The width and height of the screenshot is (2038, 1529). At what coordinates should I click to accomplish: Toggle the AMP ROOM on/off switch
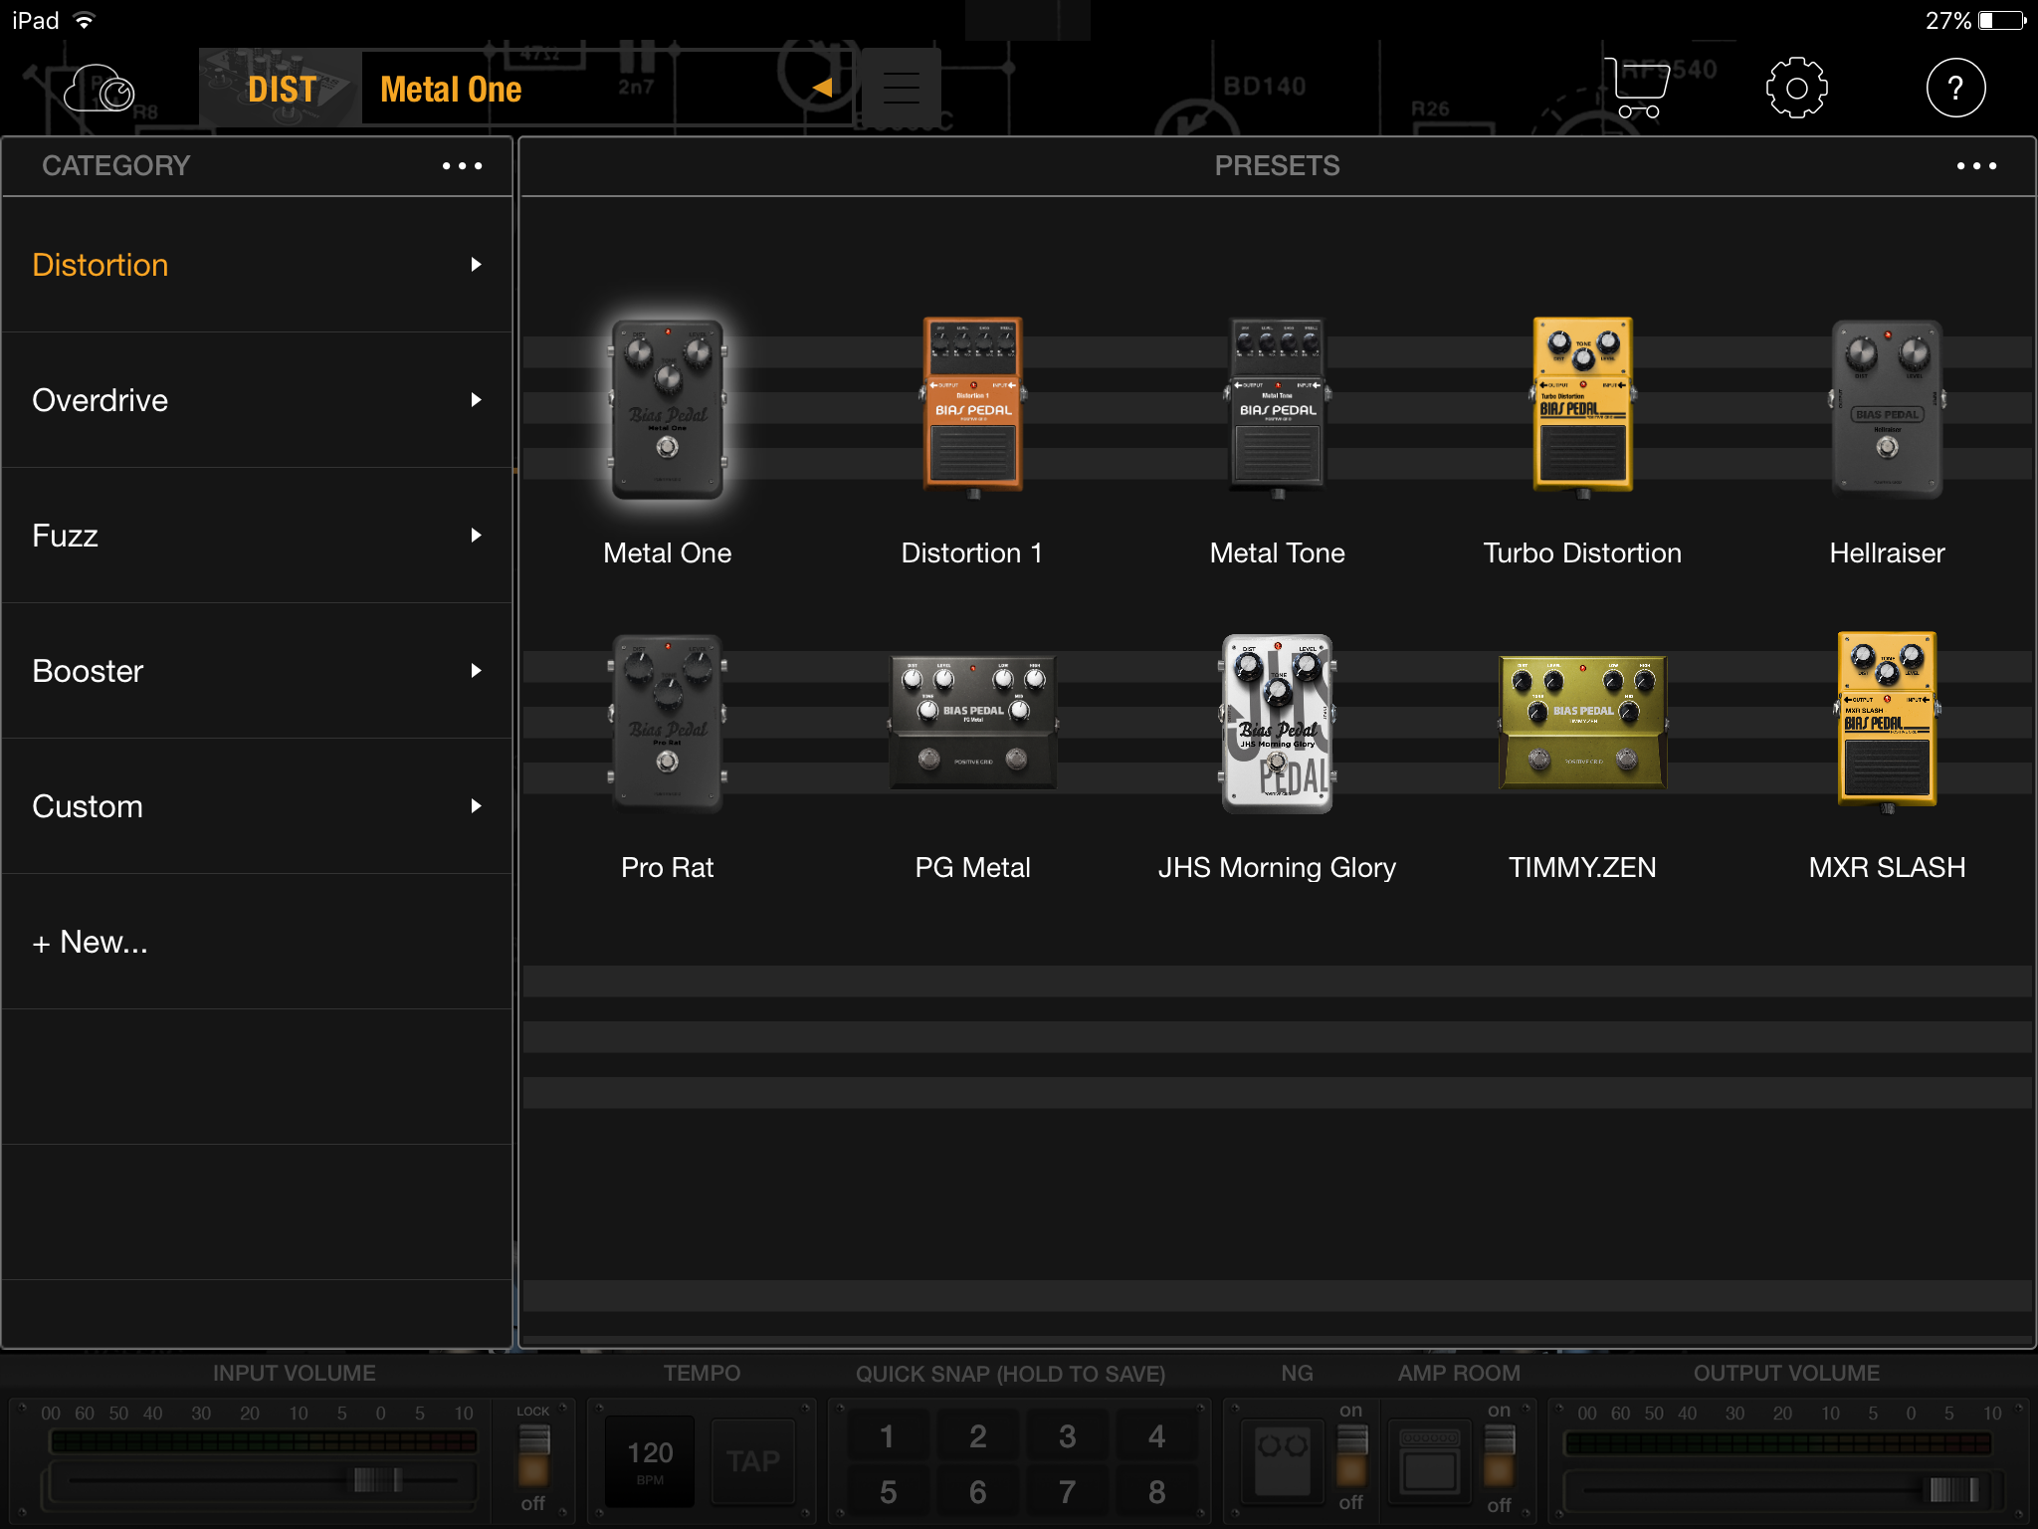(x=1499, y=1455)
